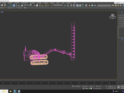Step to Next Frame button
This screenshot has height=93, width=124.
pyautogui.click(x=113, y=86)
